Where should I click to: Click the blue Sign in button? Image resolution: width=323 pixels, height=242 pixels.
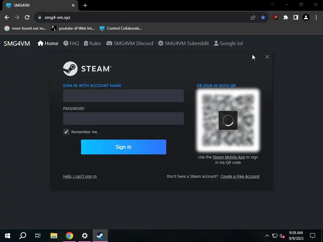124,147
